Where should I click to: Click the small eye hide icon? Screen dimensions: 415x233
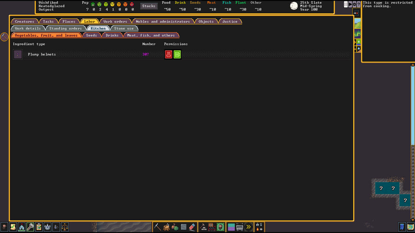(261, 229)
